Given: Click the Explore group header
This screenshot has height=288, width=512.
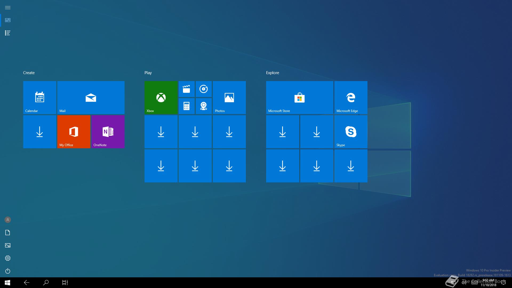Looking at the screenshot, I should [x=273, y=73].
